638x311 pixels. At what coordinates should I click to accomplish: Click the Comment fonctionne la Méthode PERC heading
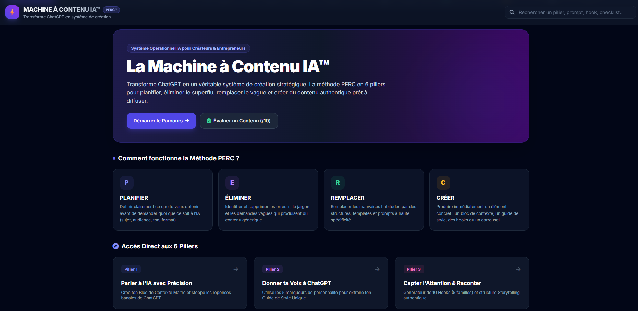pos(179,158)
